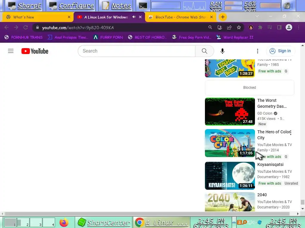The width and height of the screenshot is (305, 228).
Task: Switch to virtual desktop 4
Action: (x=49, y=222)
